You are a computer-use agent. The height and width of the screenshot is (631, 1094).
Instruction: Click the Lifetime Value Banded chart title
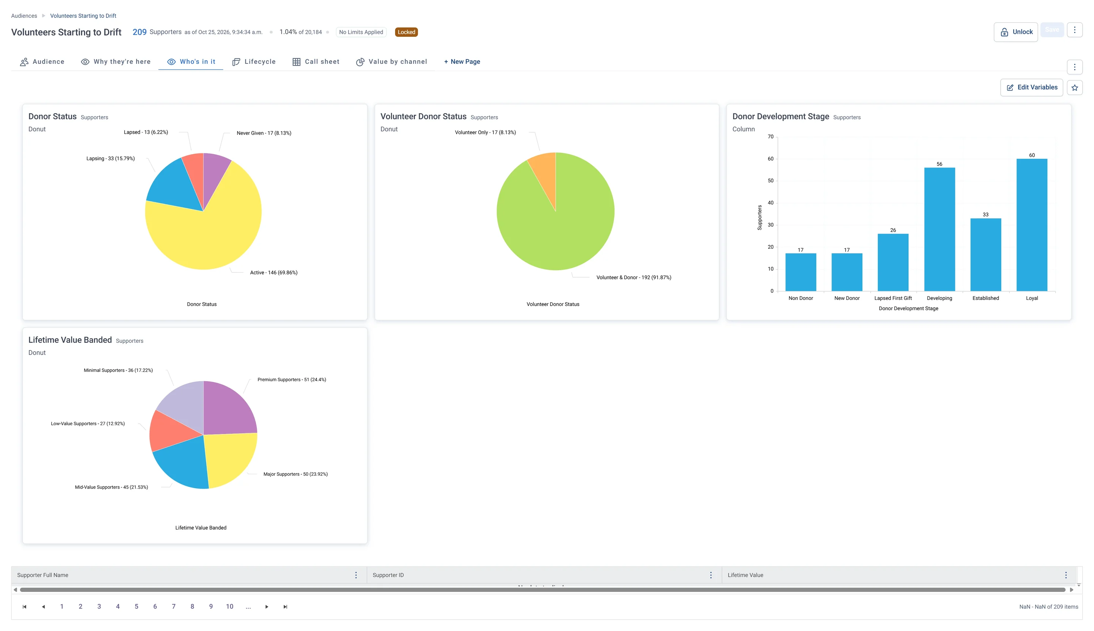coord(70,340)
